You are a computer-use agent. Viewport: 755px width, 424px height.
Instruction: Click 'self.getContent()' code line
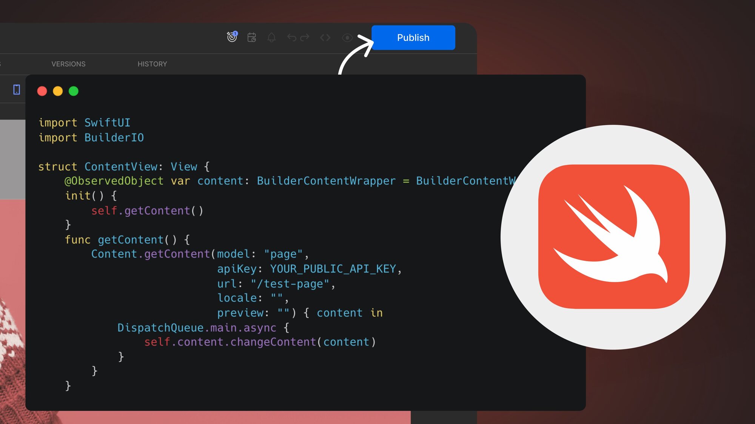147,211
